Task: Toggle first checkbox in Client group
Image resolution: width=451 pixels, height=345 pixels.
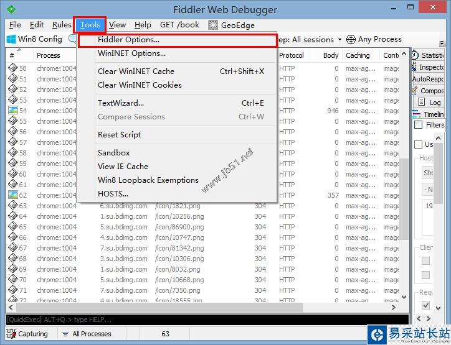Action: (425, 260)
